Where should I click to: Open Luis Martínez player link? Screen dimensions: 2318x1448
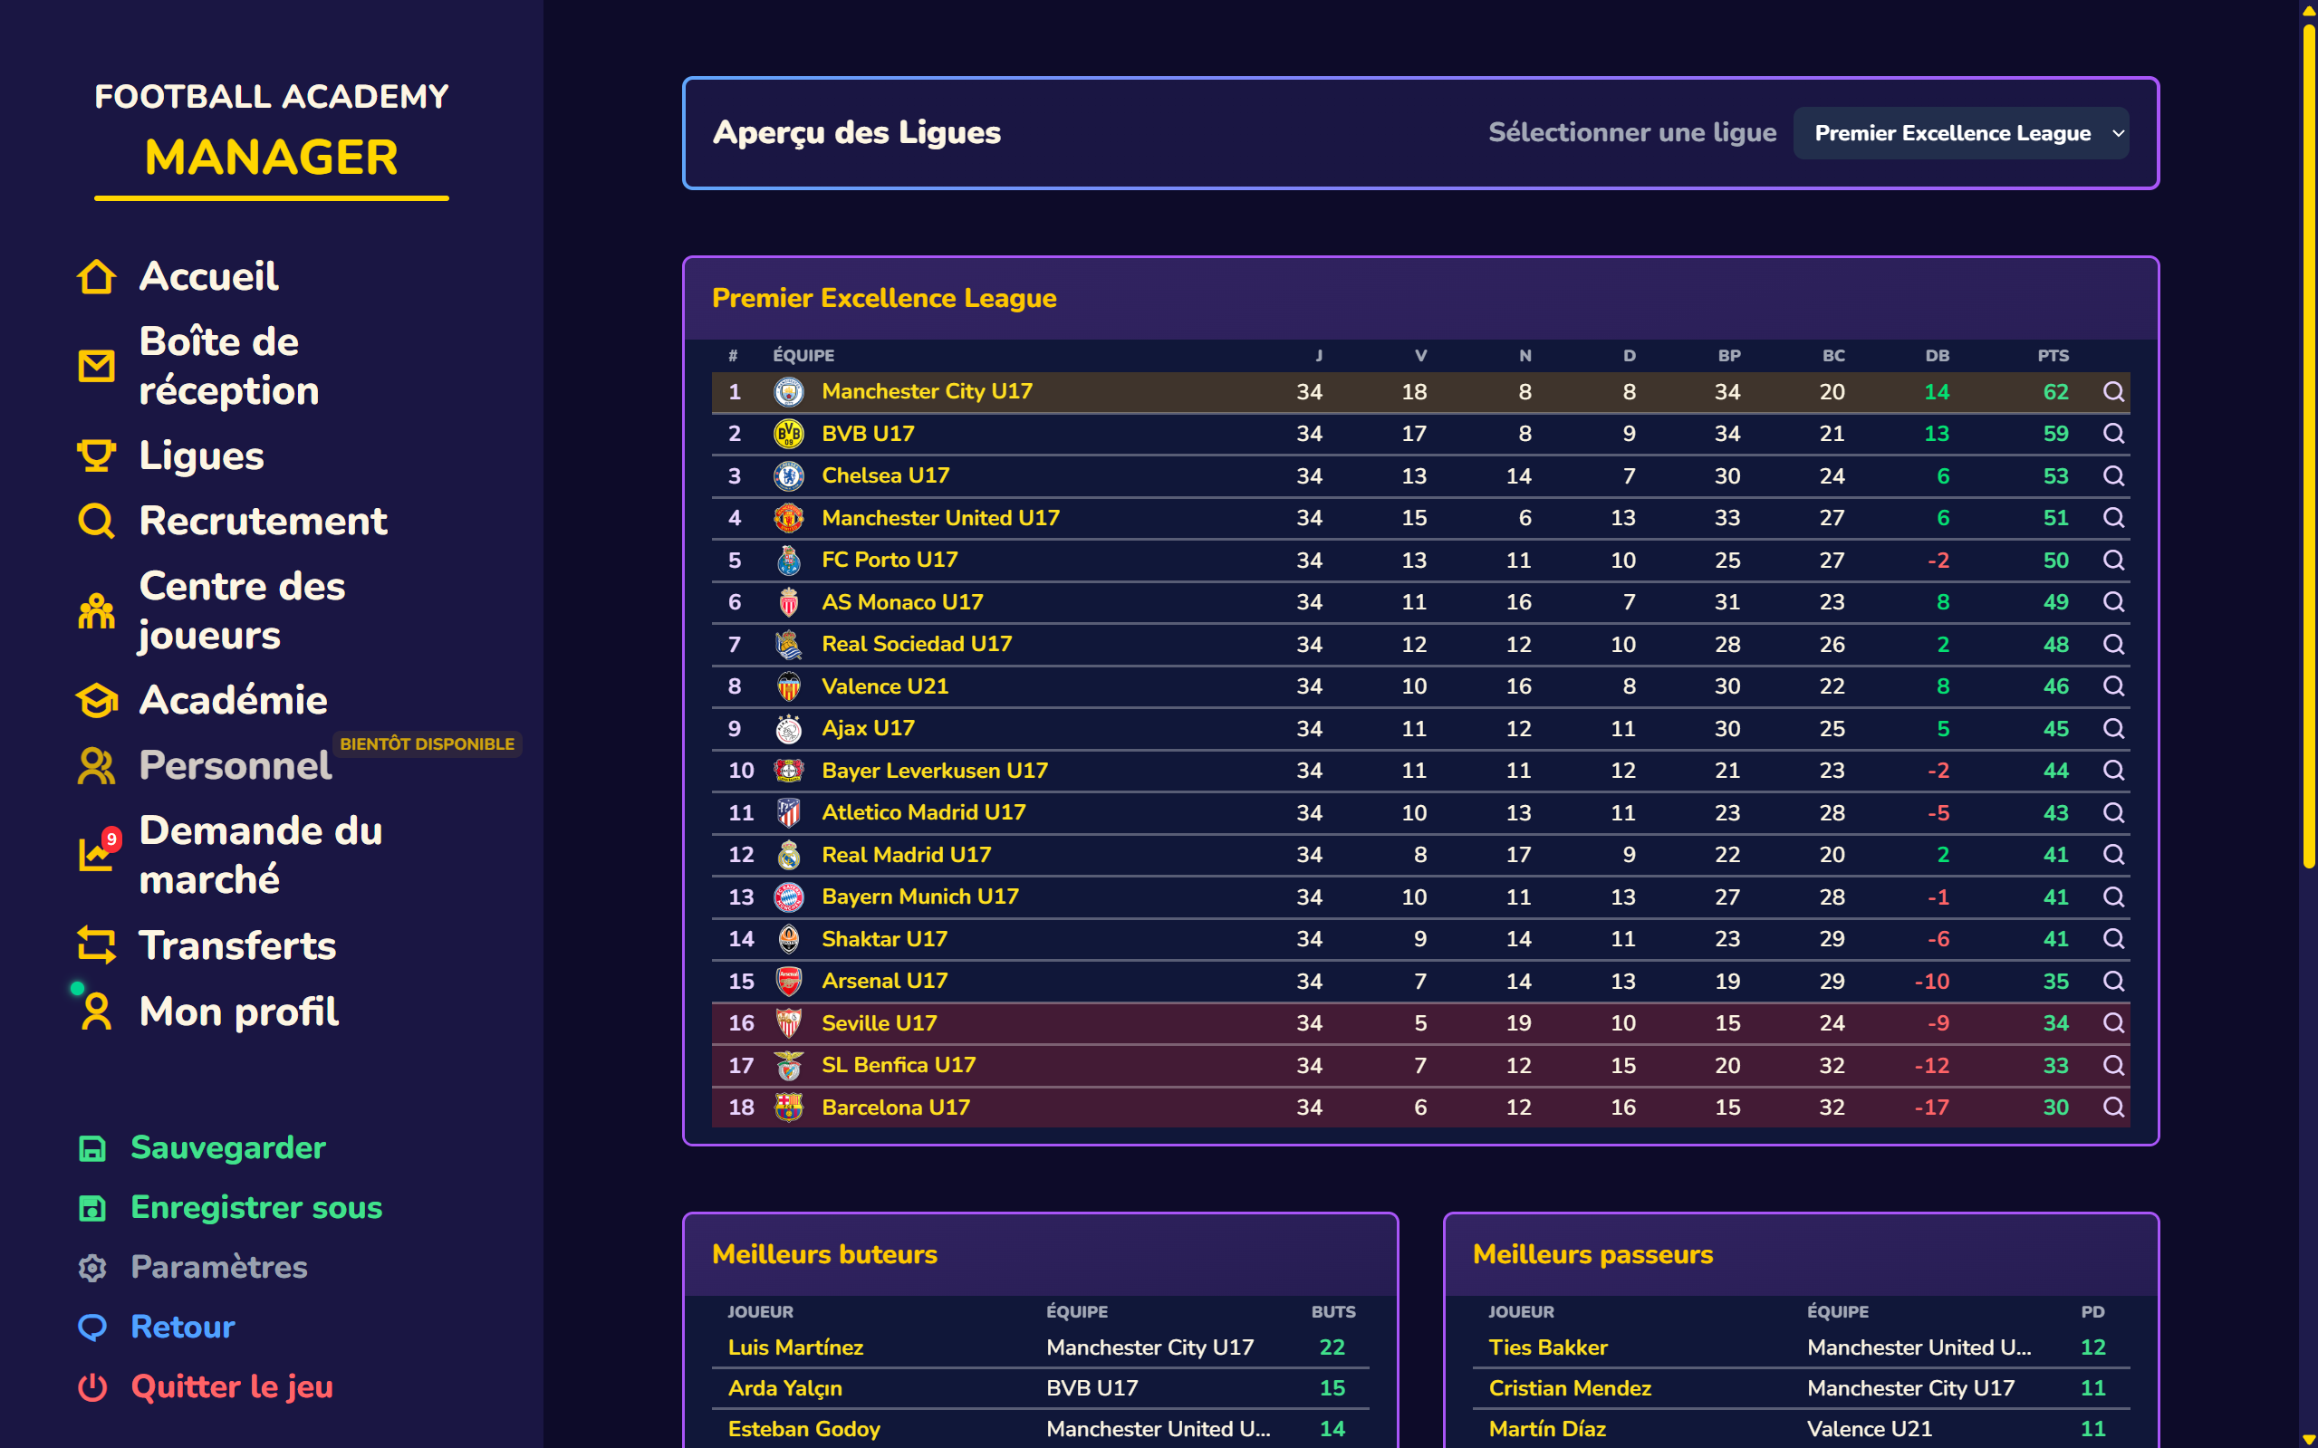[795, 1347]
